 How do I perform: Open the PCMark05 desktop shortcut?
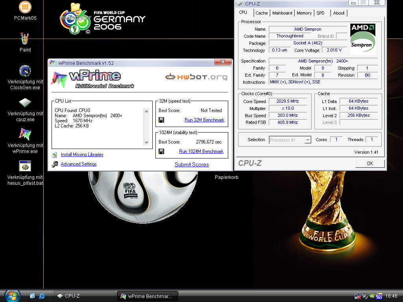[25, 10]
